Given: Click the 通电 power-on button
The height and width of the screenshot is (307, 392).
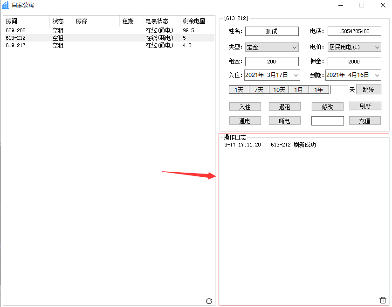Looking at the screenshot, I should pyautogui.click(x=245, y=120).
